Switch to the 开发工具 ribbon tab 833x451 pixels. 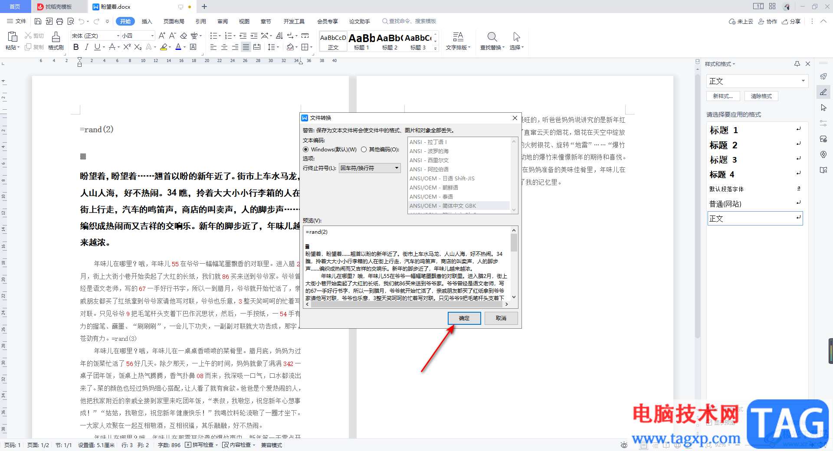coord(294,21)
